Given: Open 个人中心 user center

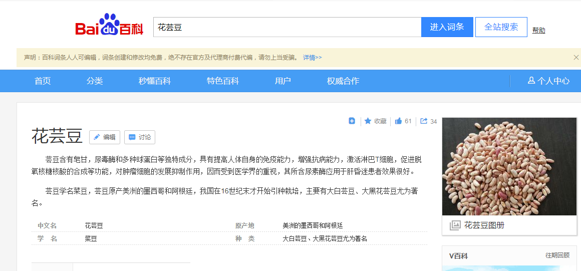Looking at the screenshot, I should click(x=549, y=81).
